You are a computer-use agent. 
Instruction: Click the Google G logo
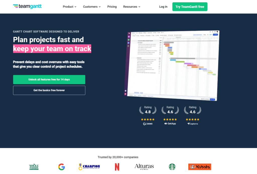pos(61,167)
